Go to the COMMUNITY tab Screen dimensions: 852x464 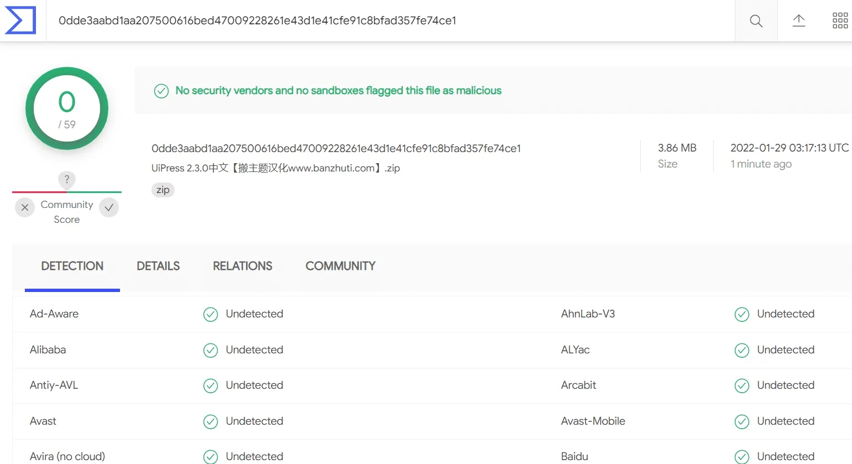pyautogui.click(x=340, y=266)
